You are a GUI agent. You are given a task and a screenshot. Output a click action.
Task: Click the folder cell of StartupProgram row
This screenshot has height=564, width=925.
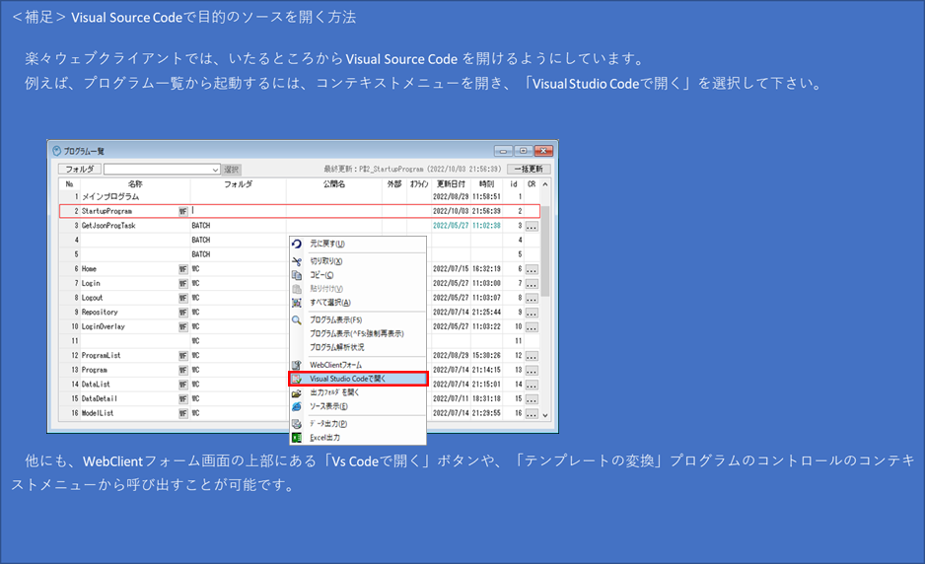[x=237, y=211]
